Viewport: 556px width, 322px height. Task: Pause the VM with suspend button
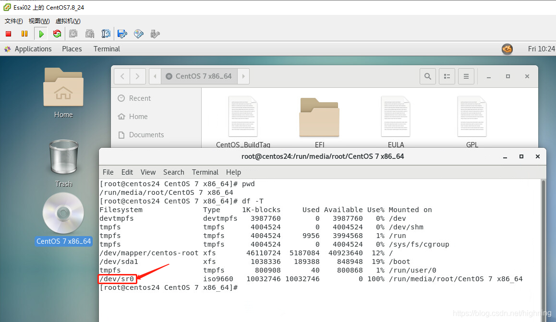pyautogui.click(x=24, y=34)
